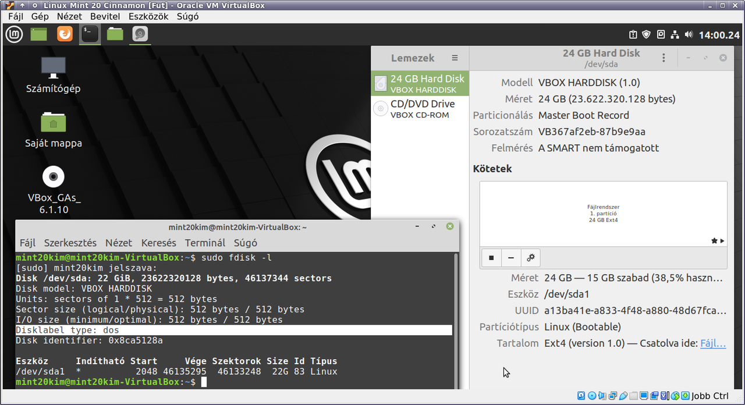Open the terminal Súgó menu
Image resolution: width=745 pixels, height=405 pixels.
tap(246, 243)
